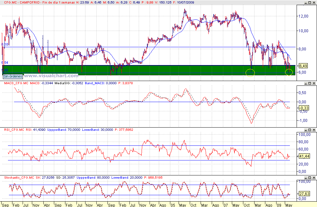Viewport: 317px width, 207px height.
Task: Click the '05' year label on time axis
Action: (x=173, y=205)
